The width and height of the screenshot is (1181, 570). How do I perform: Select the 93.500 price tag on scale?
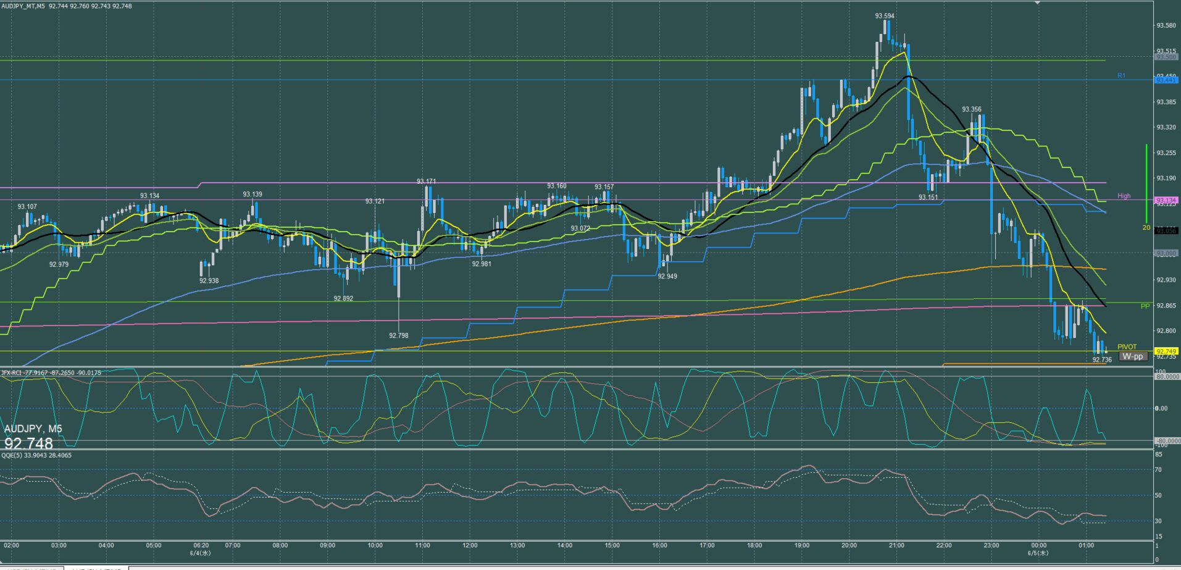coord(1166,57)
